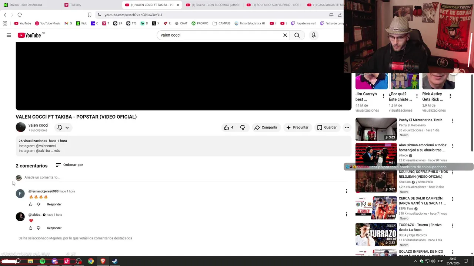474x266 pixels.
Task: Open CERCA DE SALIR CAMPEÓN video title
Action: (422, 201)
